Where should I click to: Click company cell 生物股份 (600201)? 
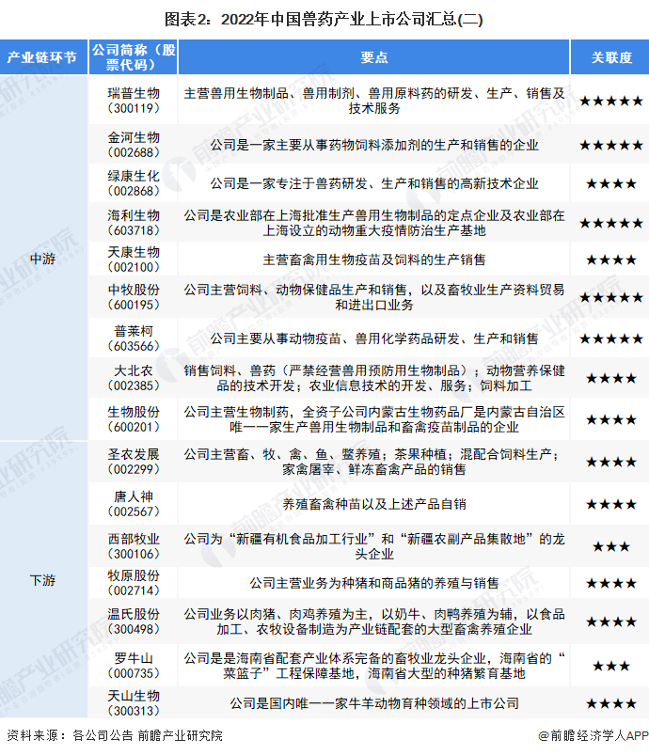point(134,419)
